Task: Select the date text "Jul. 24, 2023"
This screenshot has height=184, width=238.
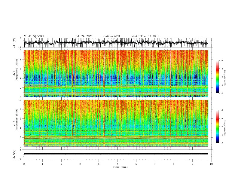Action: [x=84, y=36]
